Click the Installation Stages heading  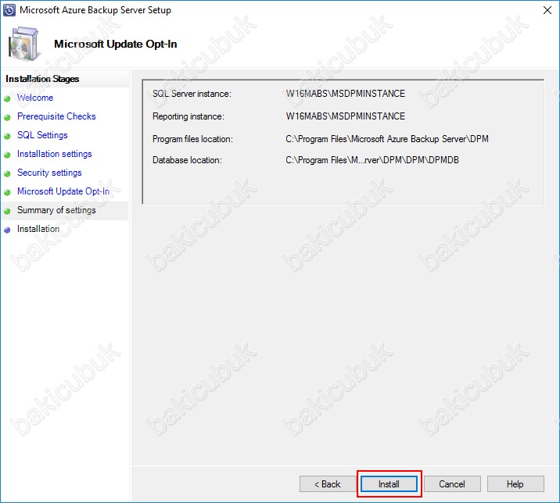[42, 79]
